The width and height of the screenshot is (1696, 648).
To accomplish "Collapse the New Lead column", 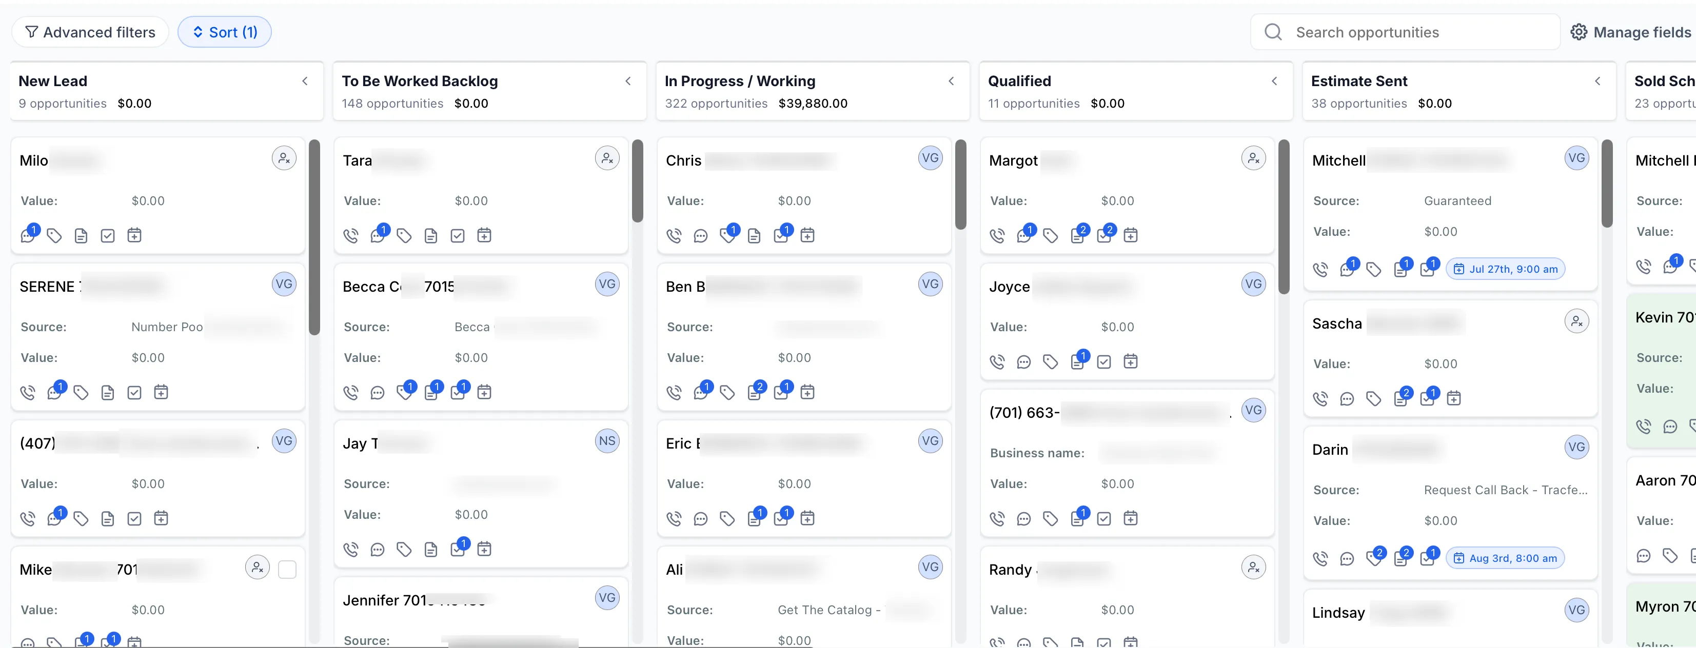I will coord(305,81).
